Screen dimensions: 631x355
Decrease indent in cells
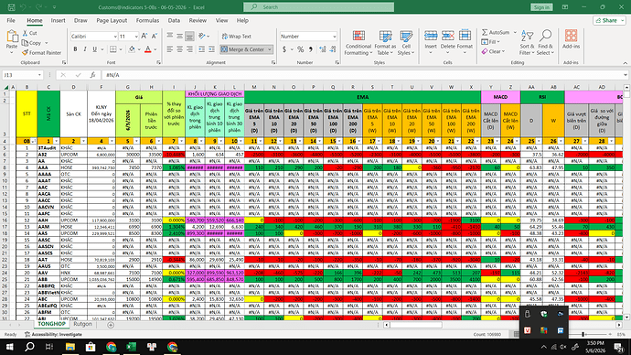(201, 49)
